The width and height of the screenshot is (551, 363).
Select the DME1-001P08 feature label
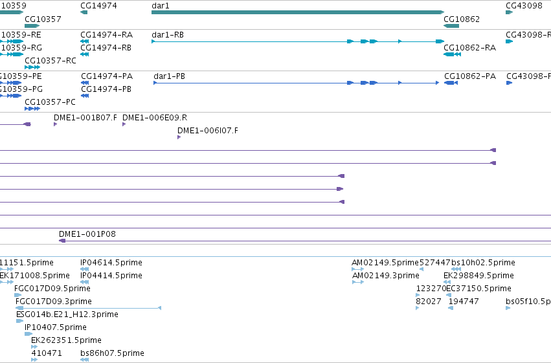(x=87, y=234)
